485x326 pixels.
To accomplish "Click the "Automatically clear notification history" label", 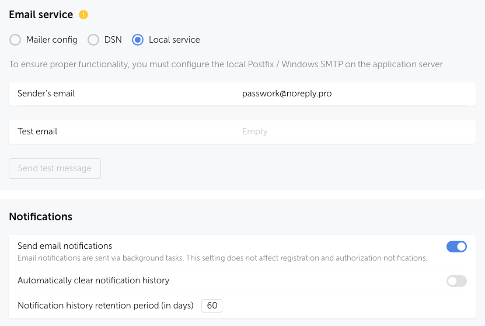I will coord(93,280).
